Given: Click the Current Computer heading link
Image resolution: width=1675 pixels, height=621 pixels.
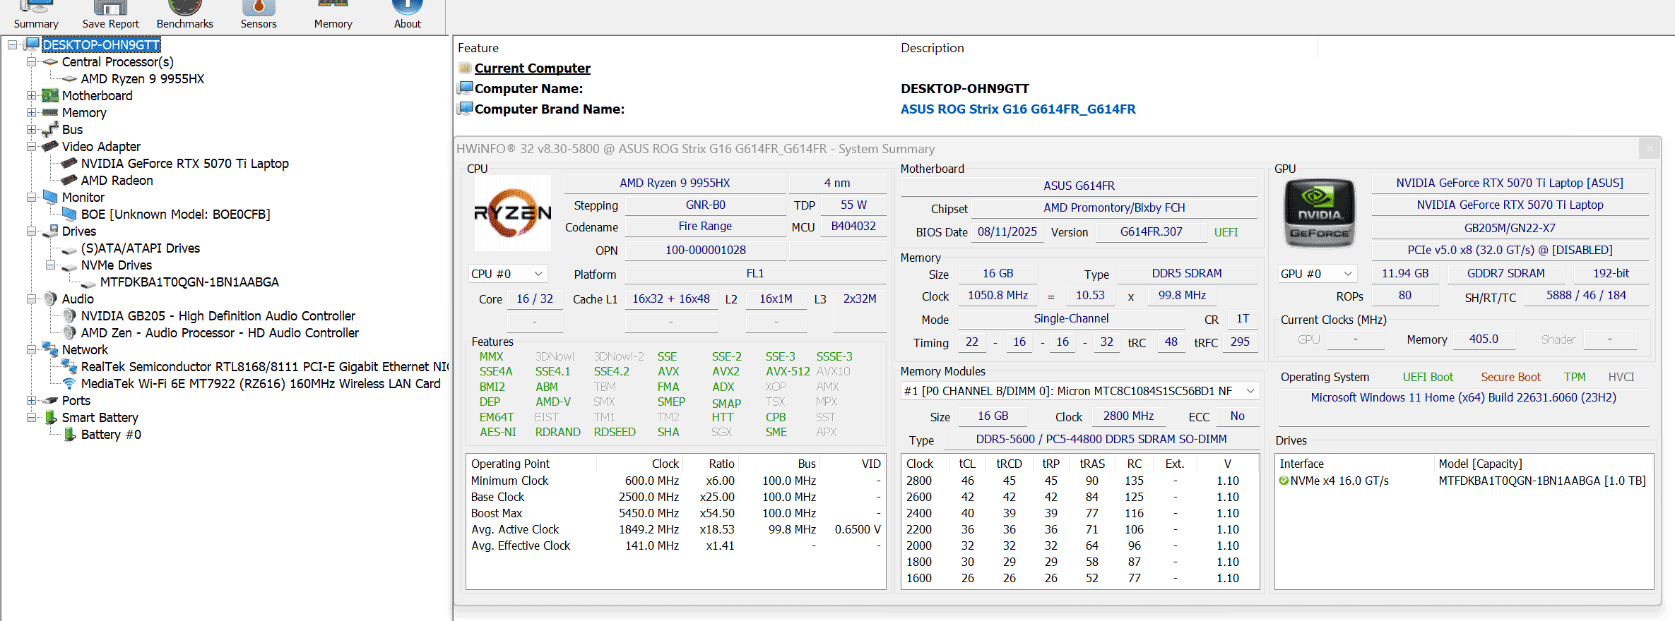Looking at the screenshot, I should tap(532, 68).
